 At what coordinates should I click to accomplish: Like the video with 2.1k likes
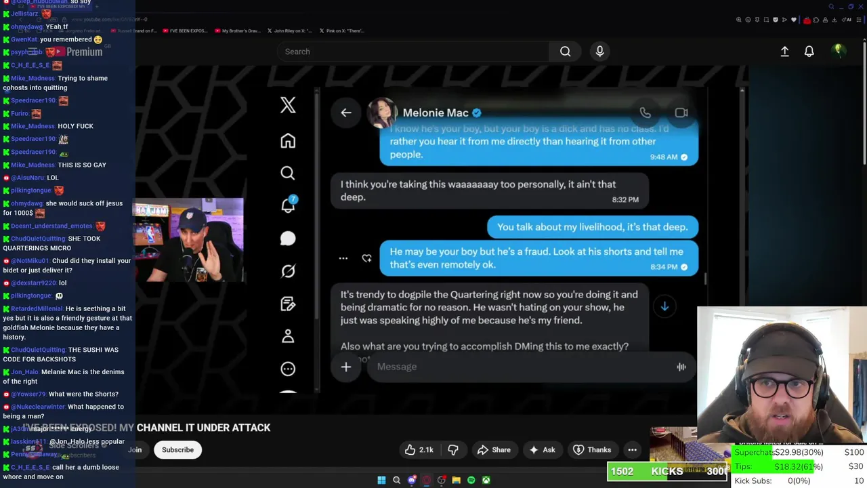(x=419, y=450)
